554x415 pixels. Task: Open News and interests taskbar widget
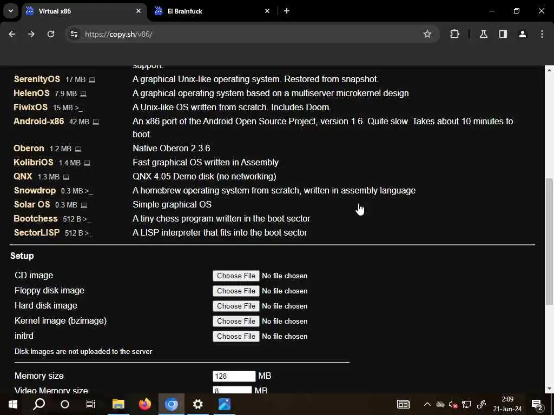pyautogui.click(x=403, y=404)
